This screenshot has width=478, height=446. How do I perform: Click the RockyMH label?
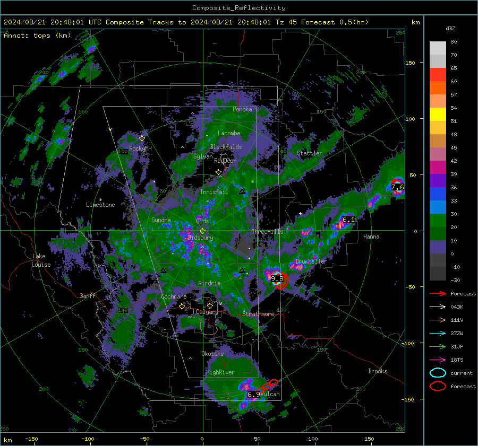(x=140, y=148)
